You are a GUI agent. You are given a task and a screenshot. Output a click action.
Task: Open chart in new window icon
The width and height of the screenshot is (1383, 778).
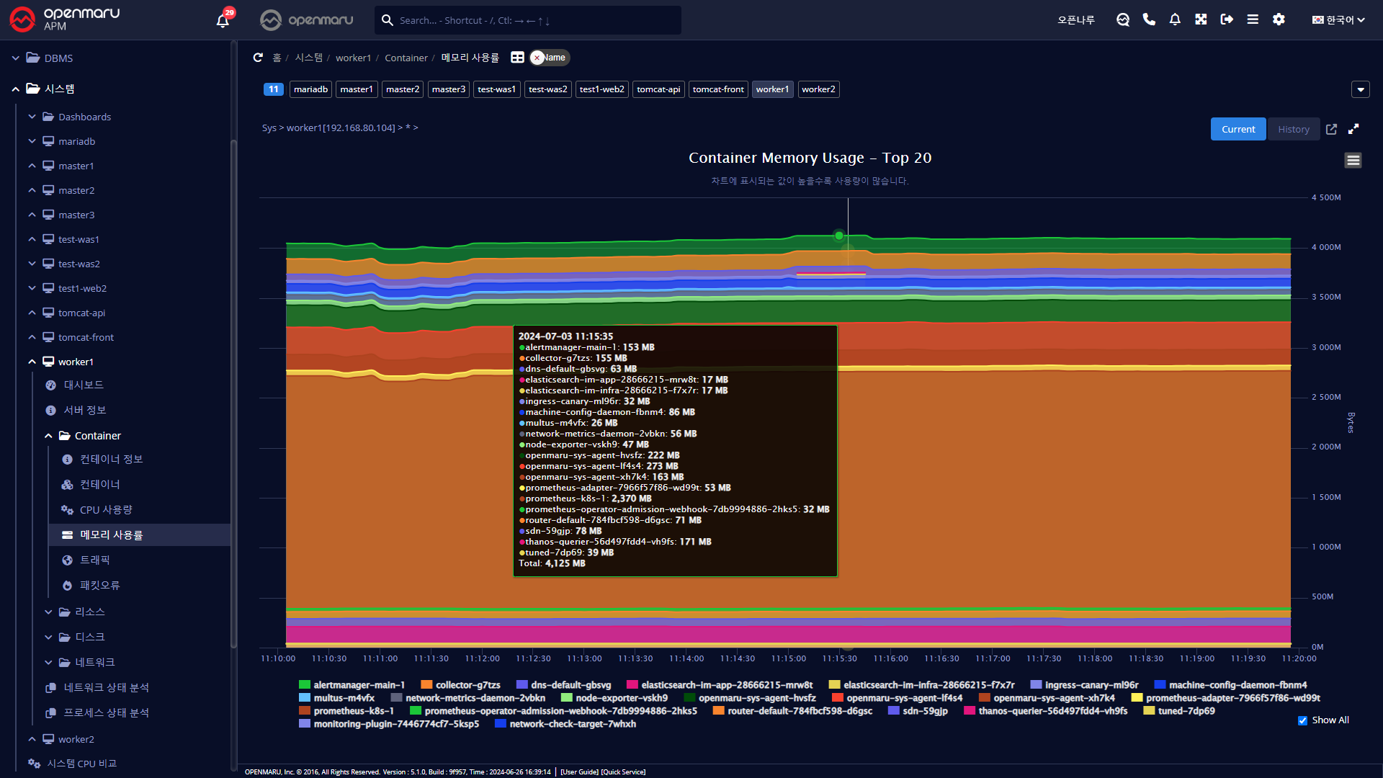(x=1331, y=129)
